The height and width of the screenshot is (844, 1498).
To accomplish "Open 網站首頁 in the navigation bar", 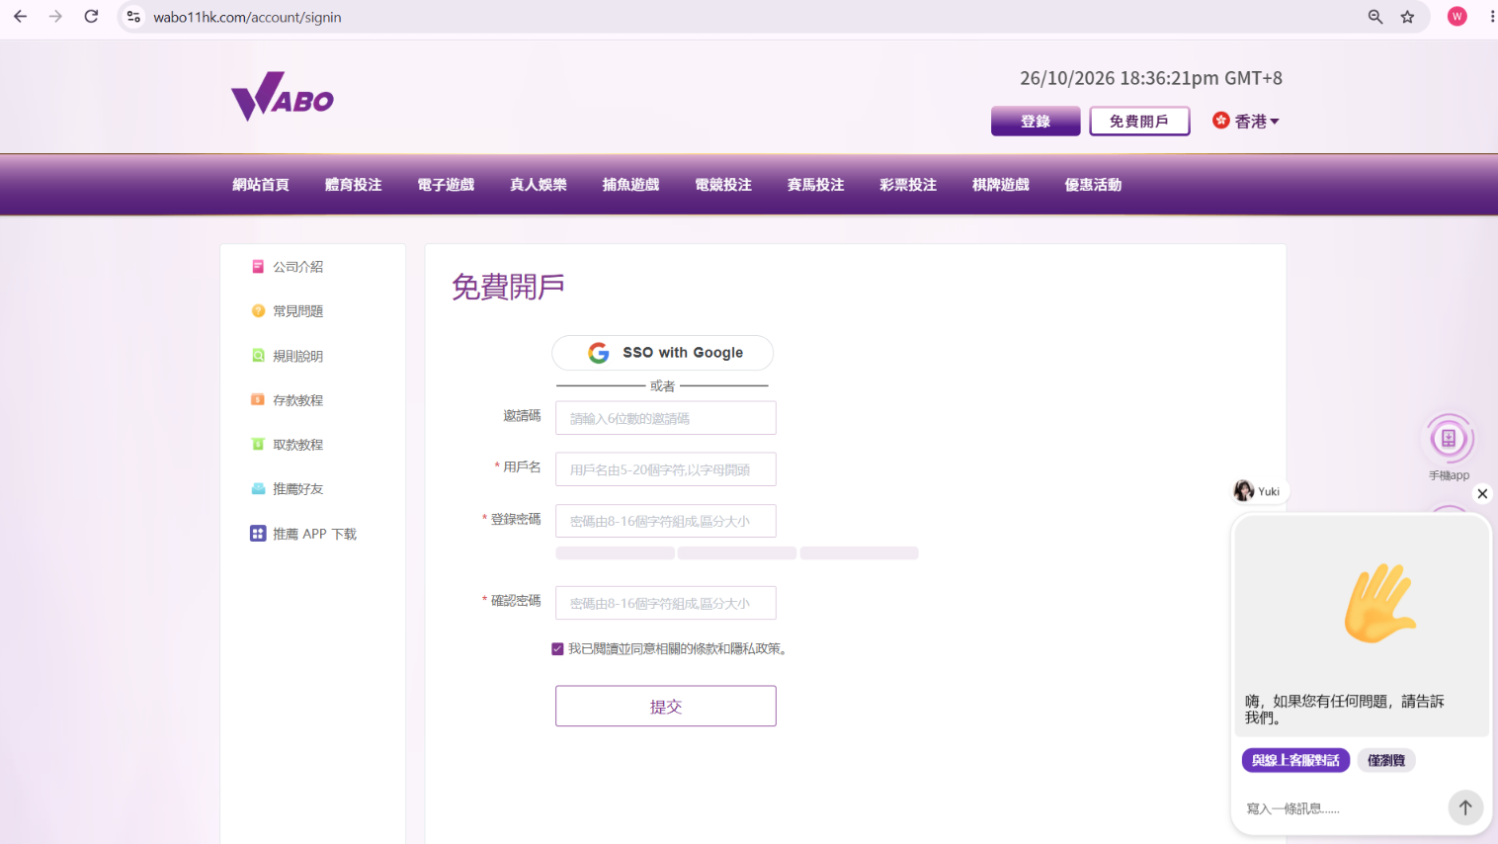I will (x=261, y=185).
